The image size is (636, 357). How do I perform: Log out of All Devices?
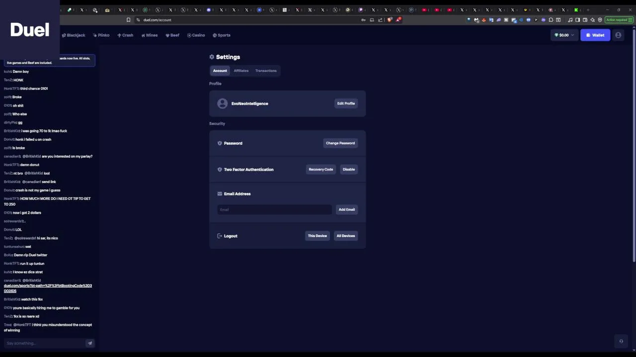point(346,236)
